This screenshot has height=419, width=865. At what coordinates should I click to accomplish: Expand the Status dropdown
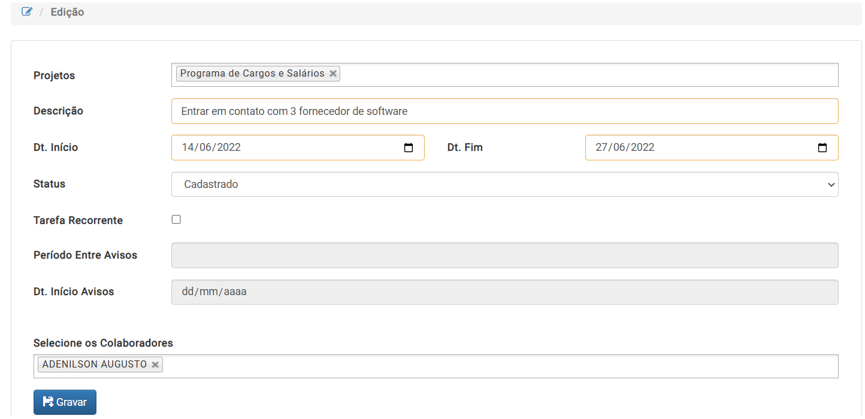(831, 185)
